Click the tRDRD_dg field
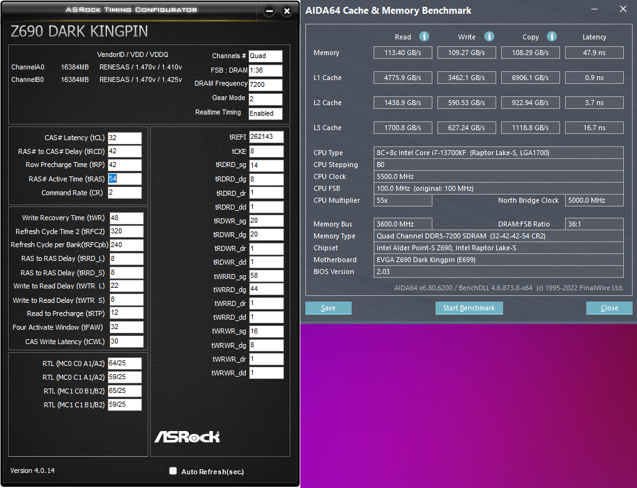The width and height of the screenshot is (637, 488). 267,179
